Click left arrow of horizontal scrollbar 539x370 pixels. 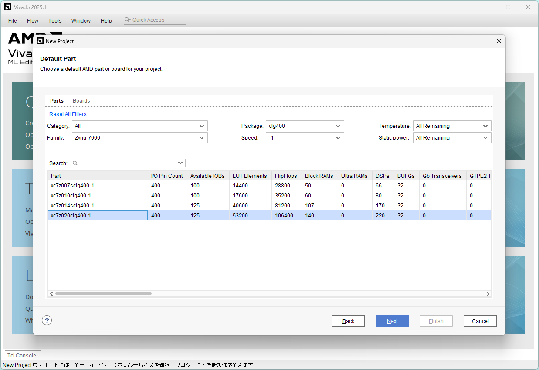coord(51,294)
